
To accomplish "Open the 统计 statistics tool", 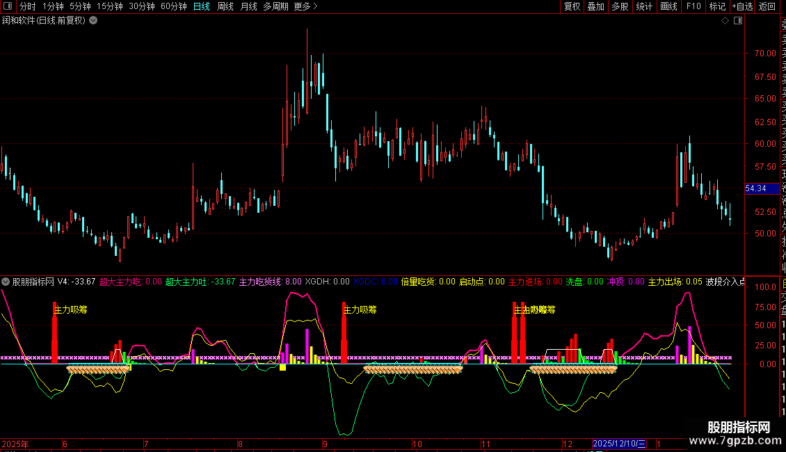I will 644,6.
